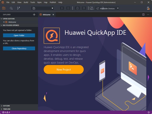The width and height of the screenshot is (152, 114).
Task: Open the Explorer panel icon in the toolbar
Action: [x=4, y=8]
